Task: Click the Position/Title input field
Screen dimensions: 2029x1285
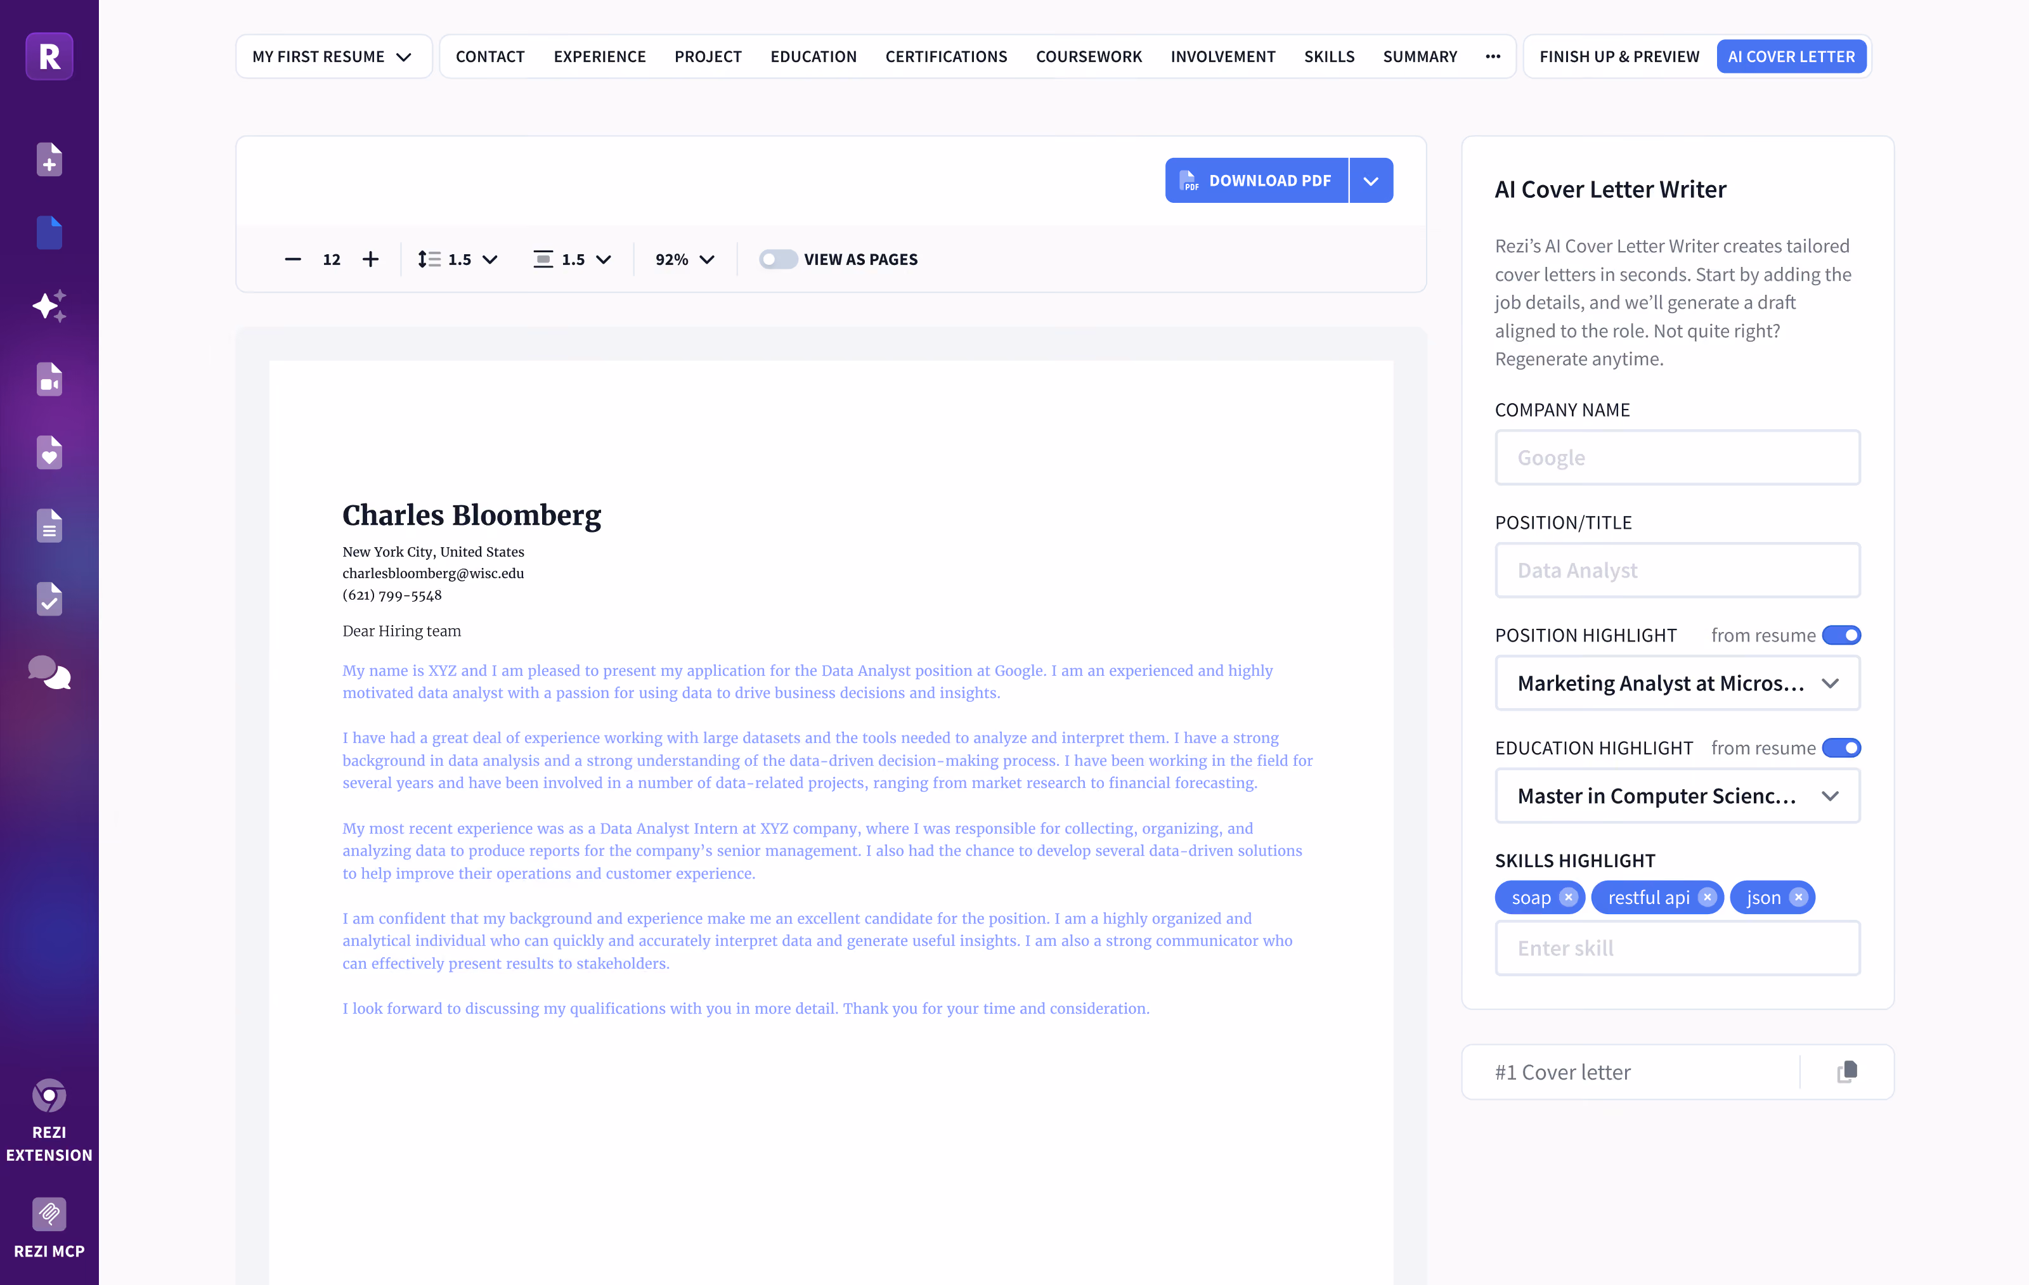Action: [1678, 571]
